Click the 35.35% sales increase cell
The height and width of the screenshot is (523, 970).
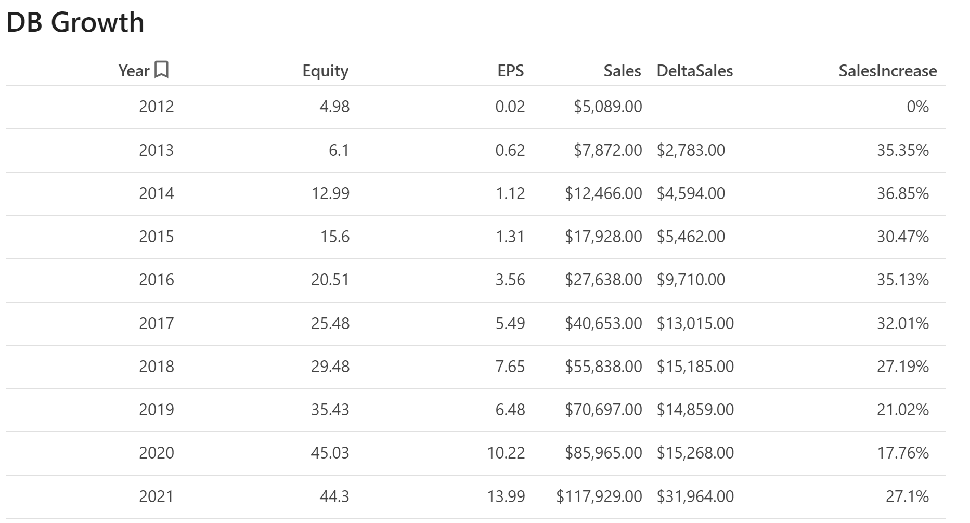(902, 150)
